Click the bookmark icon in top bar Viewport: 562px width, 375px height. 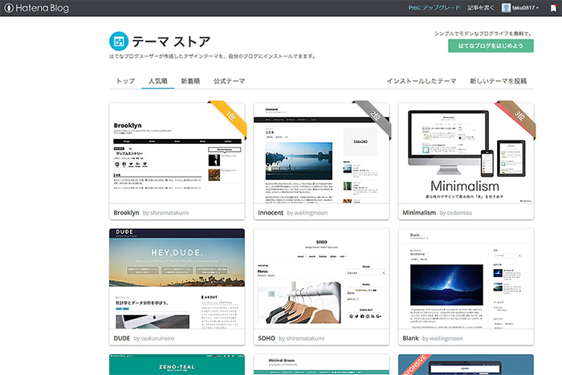click(x=552, y=8)
